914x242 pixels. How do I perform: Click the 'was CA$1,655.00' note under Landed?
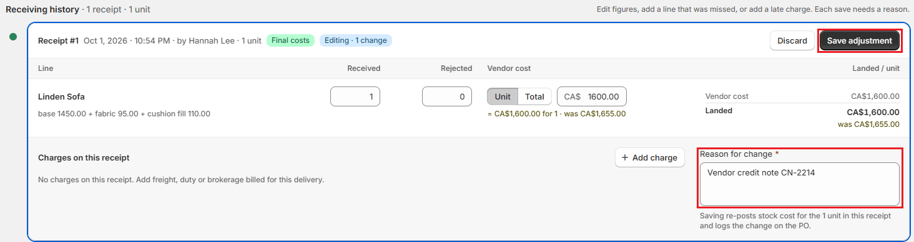tap(868, 124)
